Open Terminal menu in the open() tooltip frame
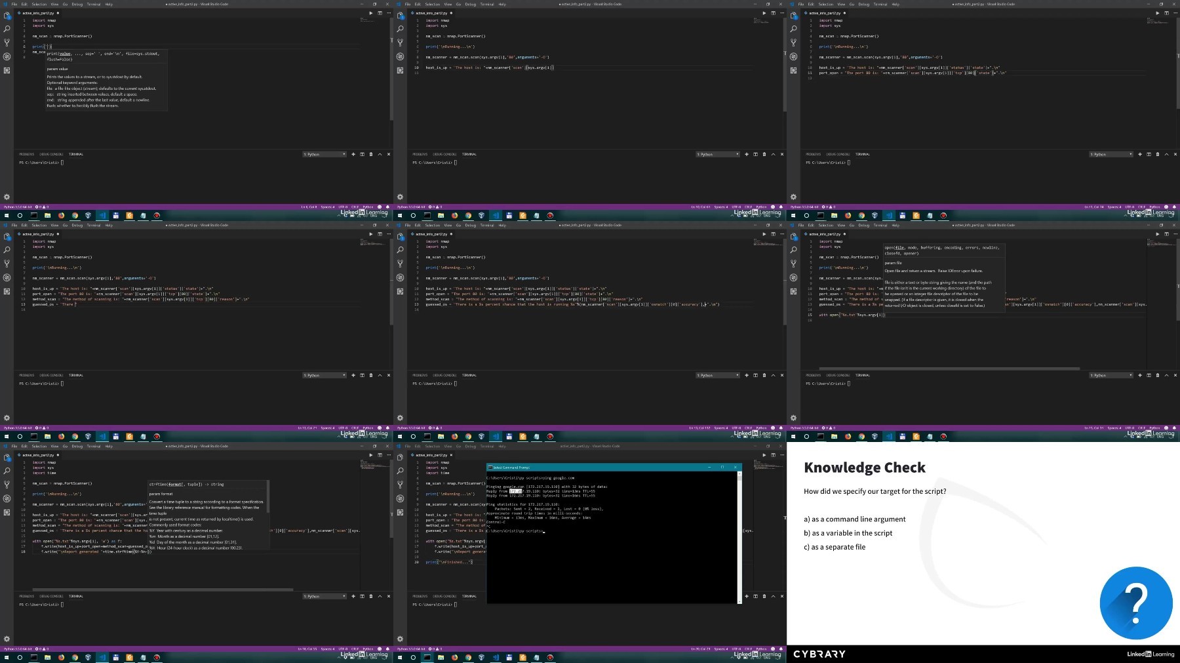 coord(880,225)
